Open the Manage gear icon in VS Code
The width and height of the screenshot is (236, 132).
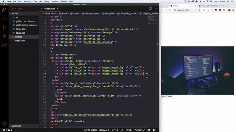[x=4, y=124]
